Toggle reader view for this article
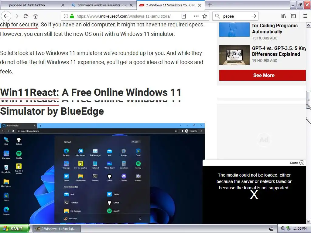This screenshot has width=311, height=233. [184, 16]
